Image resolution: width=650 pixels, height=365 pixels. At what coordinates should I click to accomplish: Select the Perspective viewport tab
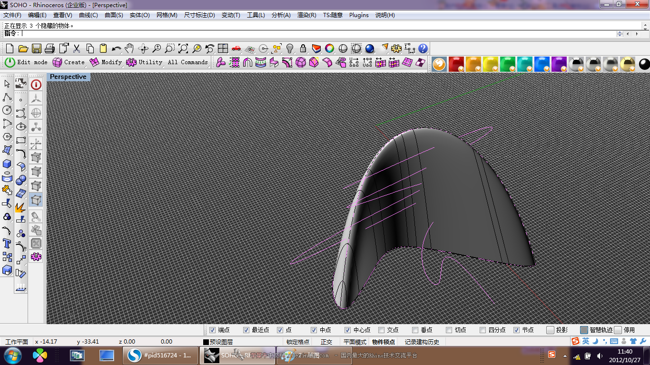[x=69, y=77]
